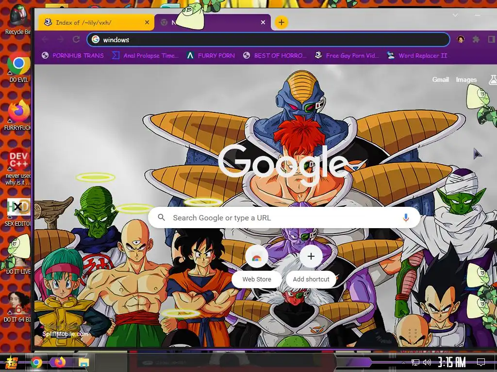Screen dimensions: 497x372
Task: Open the tab search dropdown chevron
Action: pyautogui.click(x=455, y=15)
